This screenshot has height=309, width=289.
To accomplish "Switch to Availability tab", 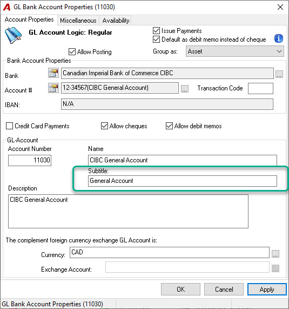I will click(x=116, y=21).
